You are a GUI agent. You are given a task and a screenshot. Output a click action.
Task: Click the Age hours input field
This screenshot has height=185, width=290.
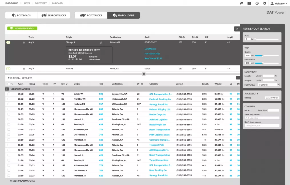(x=247, y=39)
